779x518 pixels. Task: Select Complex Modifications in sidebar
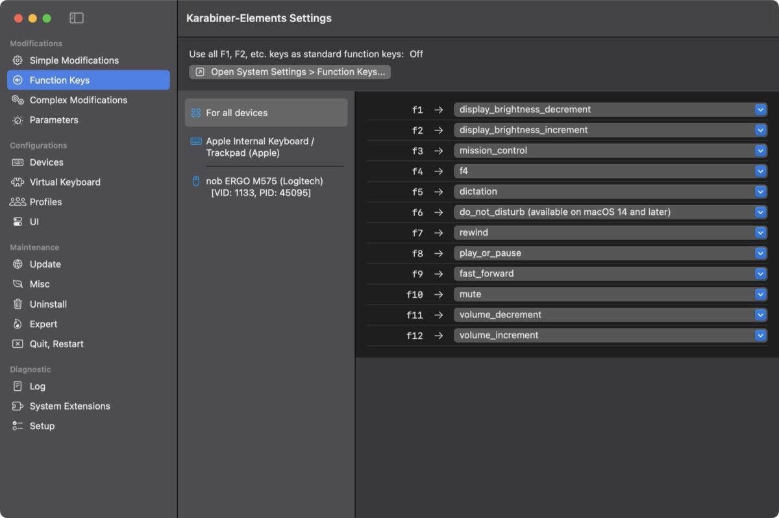88,100
